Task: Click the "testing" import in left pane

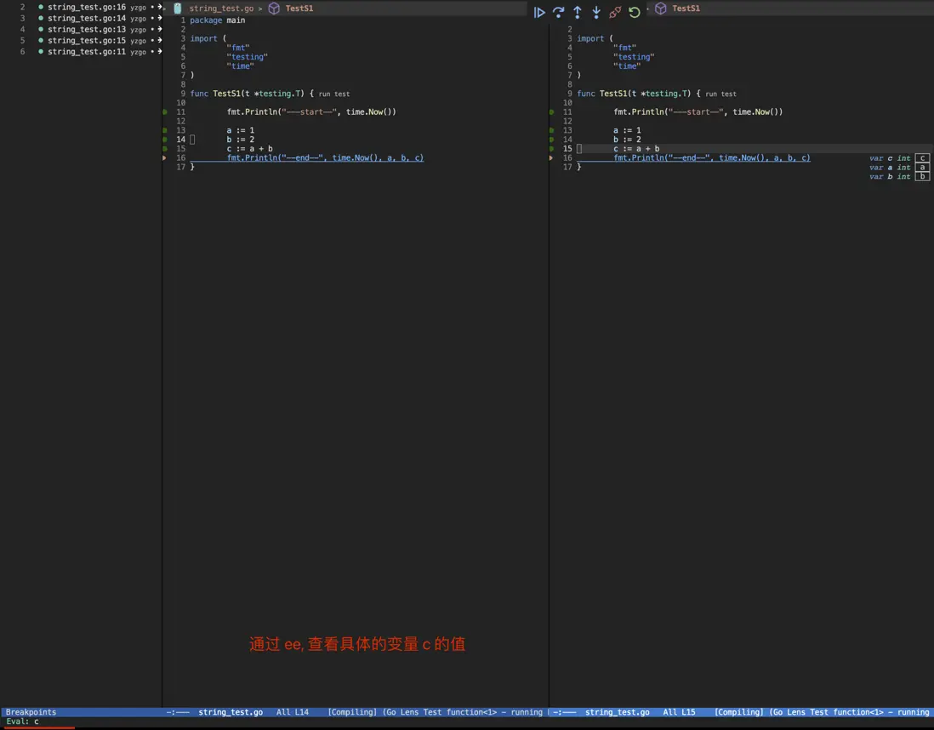Action: point(248,57)
